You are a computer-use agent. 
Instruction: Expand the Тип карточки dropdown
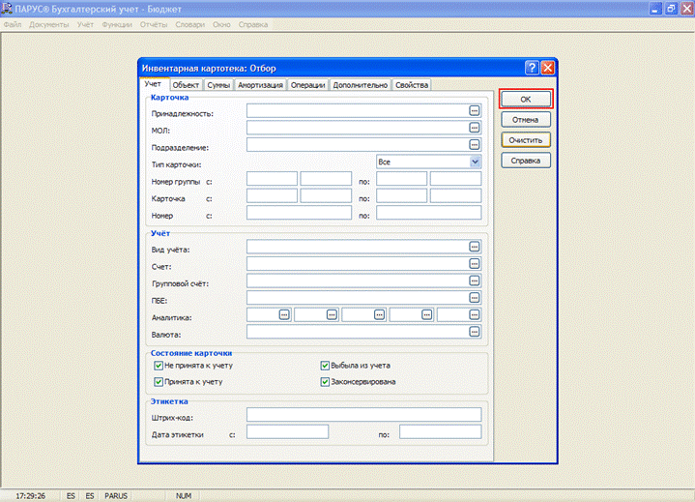coord(475,162)
